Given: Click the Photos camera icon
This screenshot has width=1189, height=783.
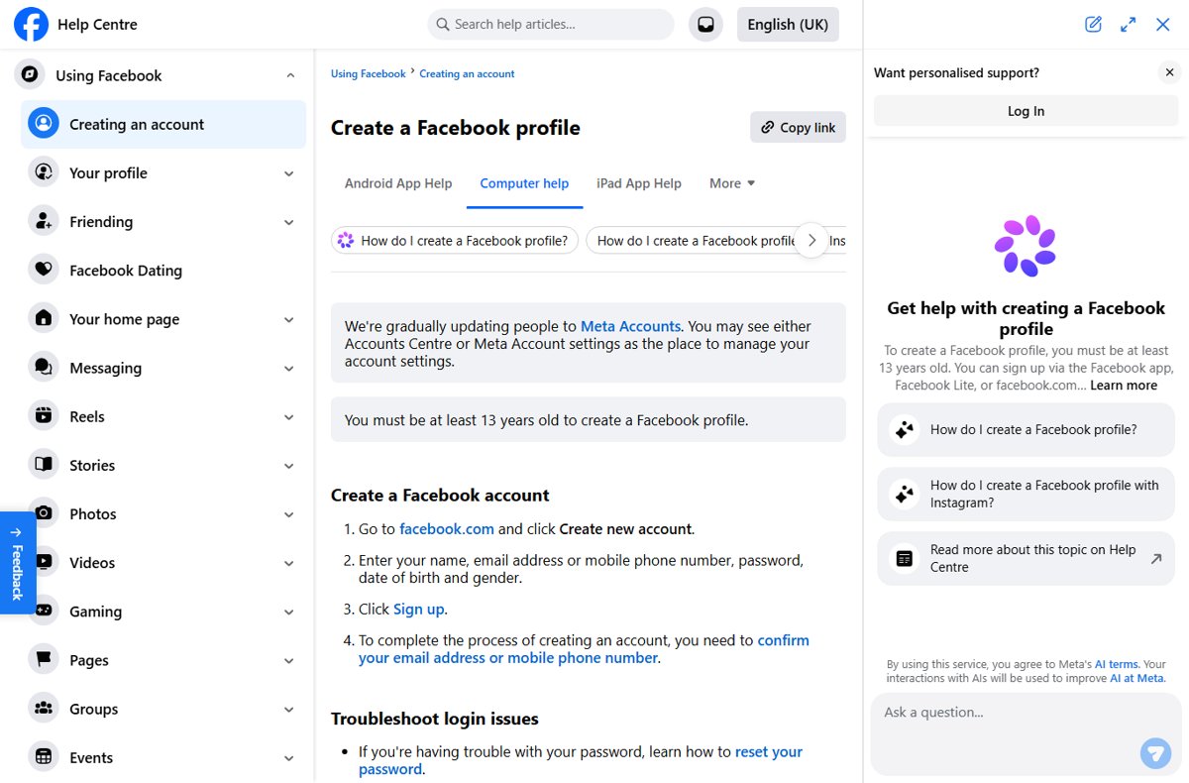Looking at the screenshot, I should [44, 513].
